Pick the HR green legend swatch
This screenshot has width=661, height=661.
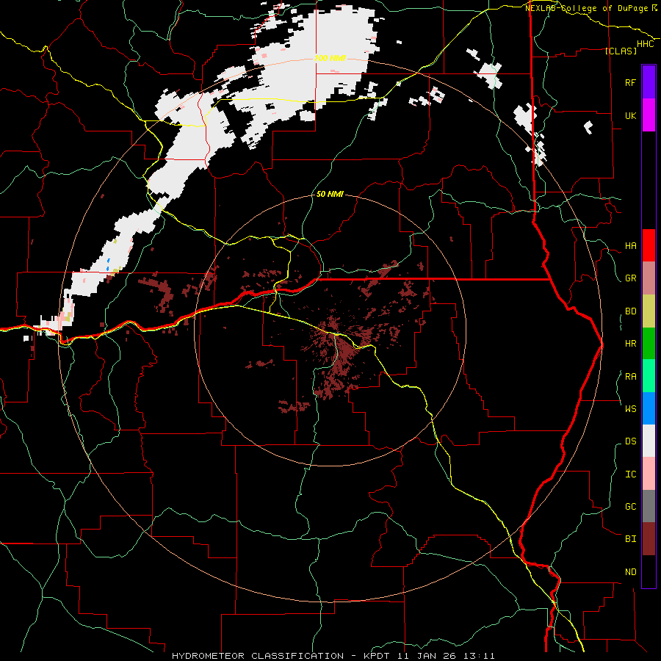[649, 344]
